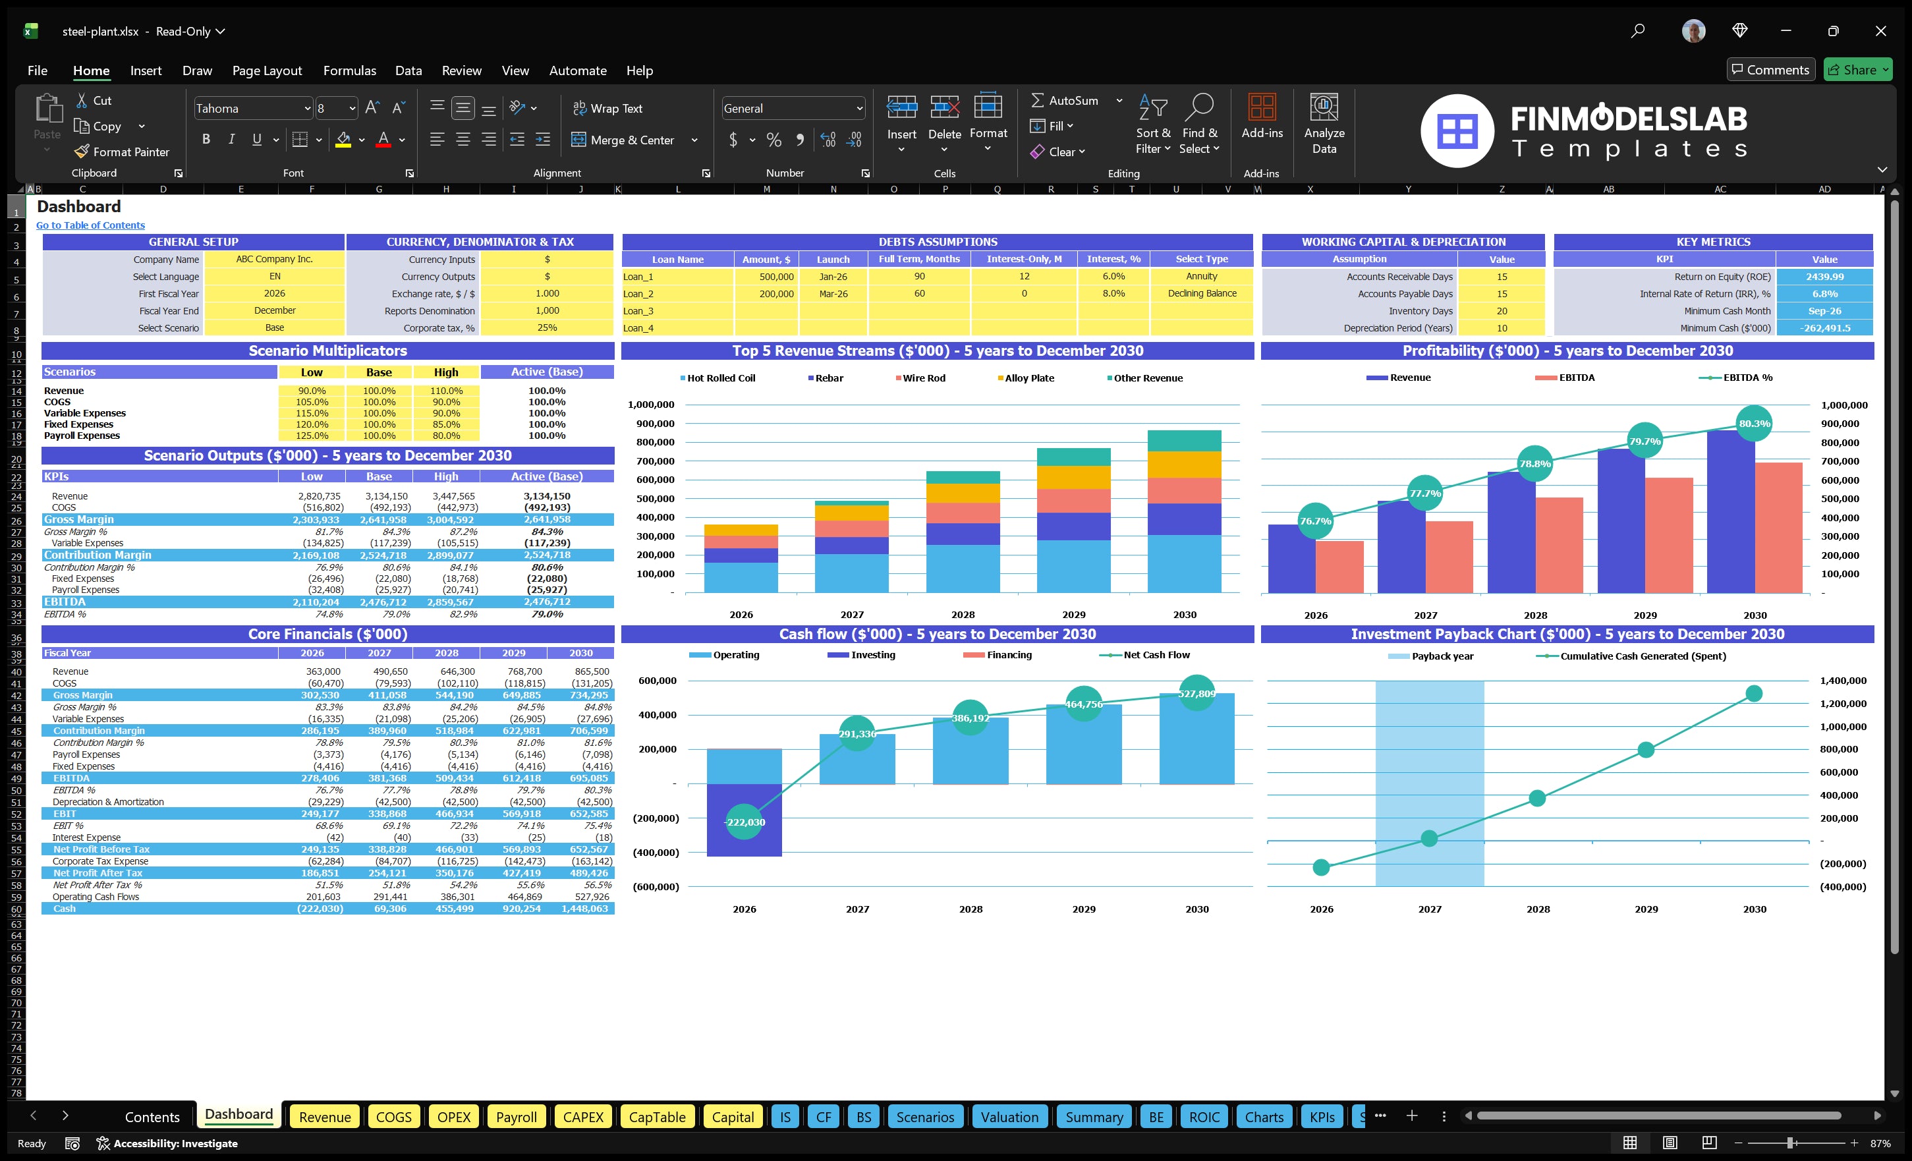Screen dimensions: 1912x1161
Task: Enable Wrap Text
Action: pos(608,108)
